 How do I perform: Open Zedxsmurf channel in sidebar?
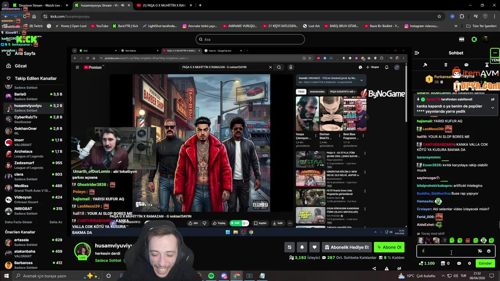(x=33, y=165)
